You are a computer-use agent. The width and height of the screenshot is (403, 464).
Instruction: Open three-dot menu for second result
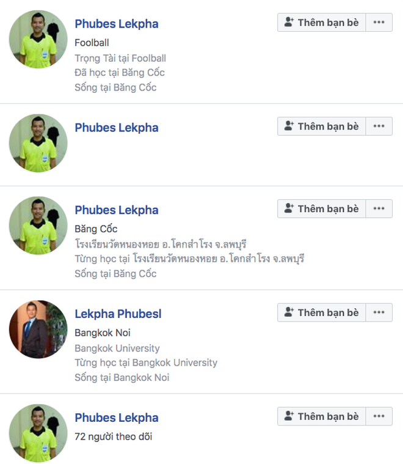(x=379, y=127)
